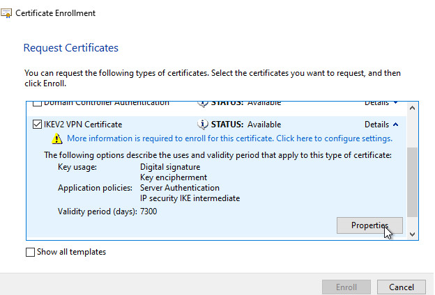The width and height of the screenshot is (435, 295).
Task: Collapse Details for IKEV2 VPN Certificate
Action: (x=381, y=125)
